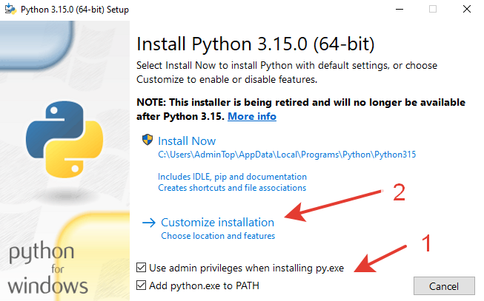Cancel the Python setup
The width and height of the screenshot is (484, 301).
click(x=444, y=286)
